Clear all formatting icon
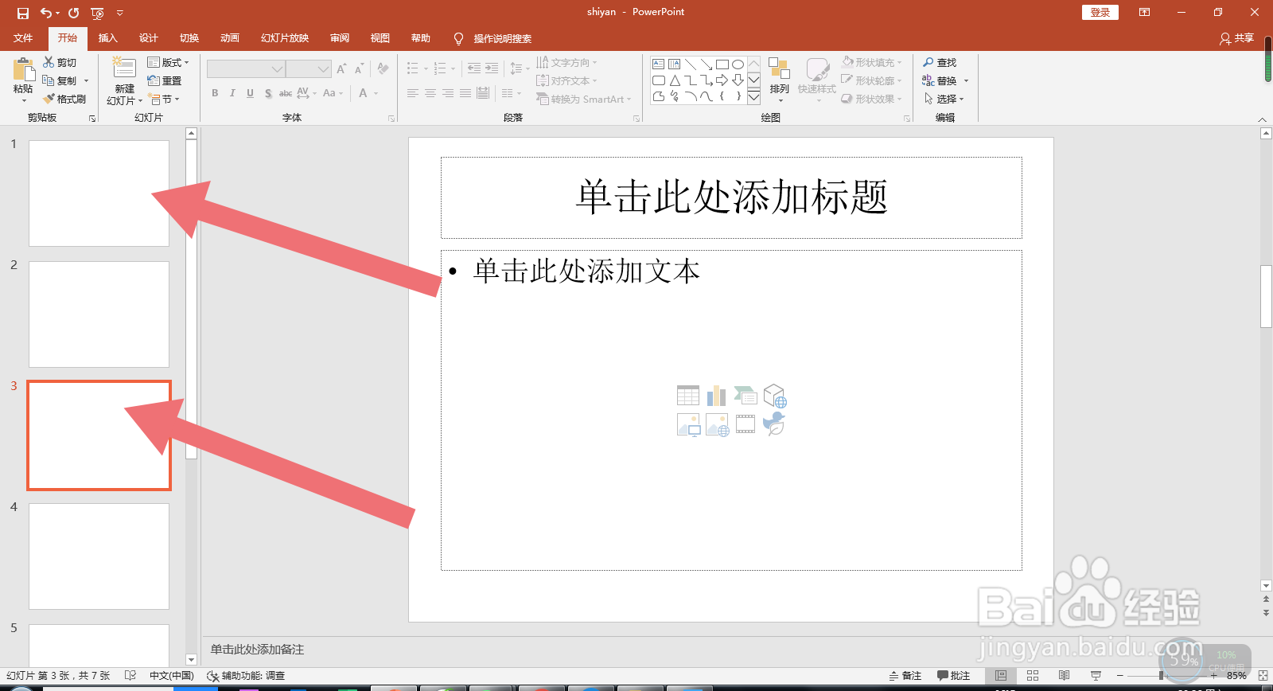Screen dimensions: 1273x691 tap(383, 69)
